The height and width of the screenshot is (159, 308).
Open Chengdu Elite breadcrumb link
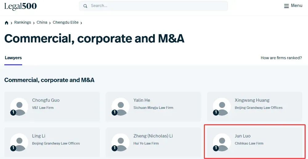66,22
